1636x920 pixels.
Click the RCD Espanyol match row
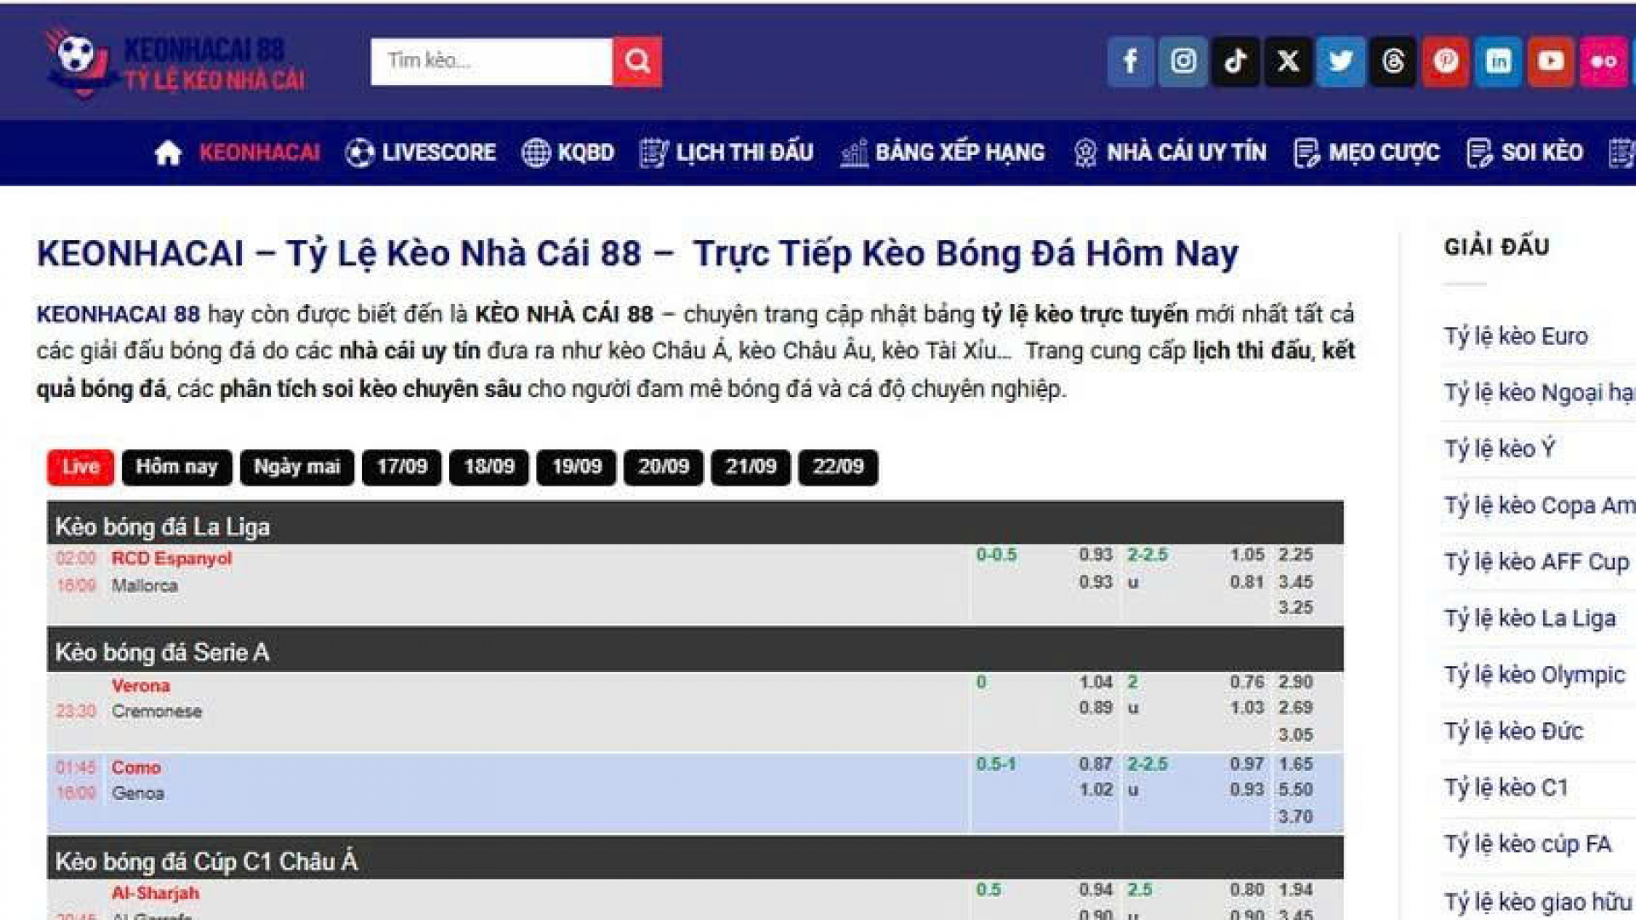click(x=171, y=559)
